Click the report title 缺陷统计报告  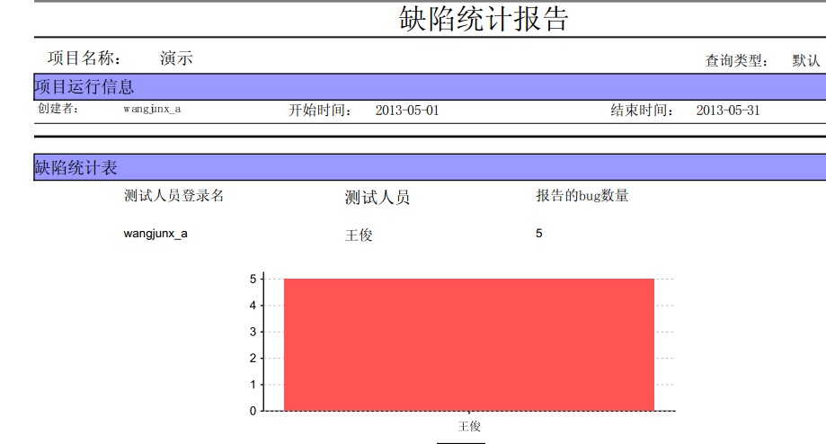[x=484, y=19]
